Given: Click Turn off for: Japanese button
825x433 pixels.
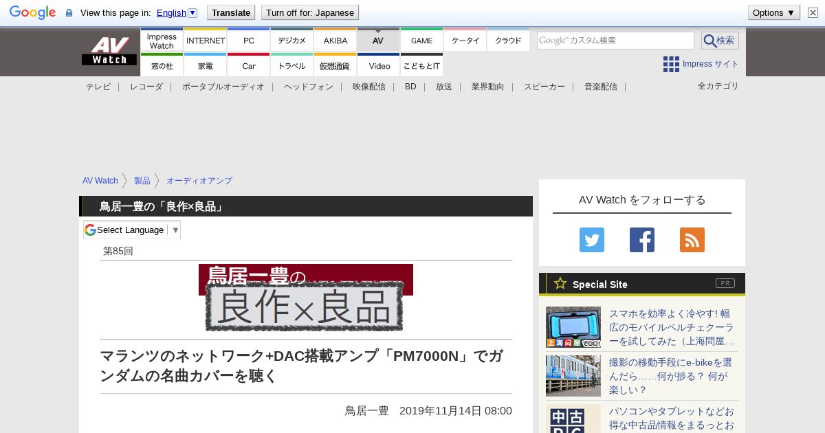Looking at the screenshot, I should 310,12.
